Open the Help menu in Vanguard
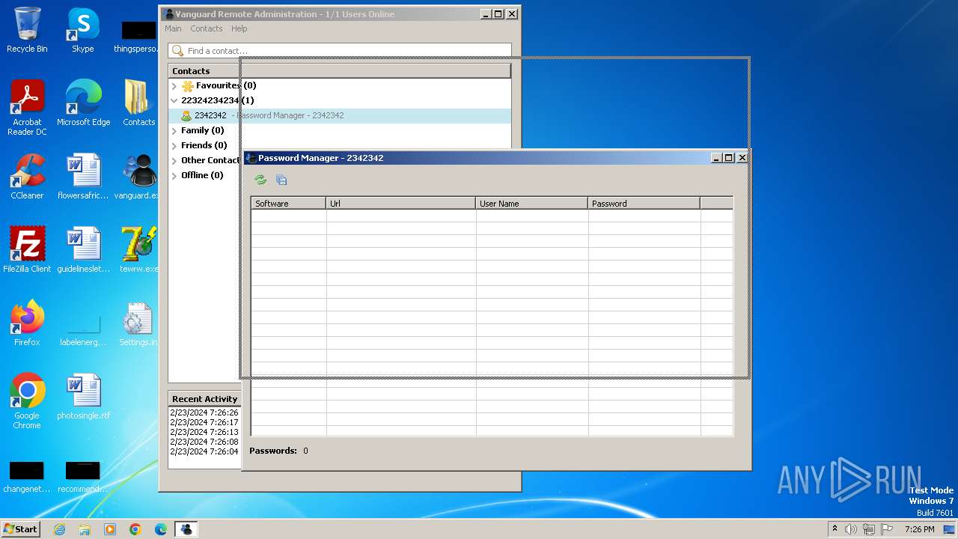The width and height of the screenshot is (958, 539). (x=239, y=28)
